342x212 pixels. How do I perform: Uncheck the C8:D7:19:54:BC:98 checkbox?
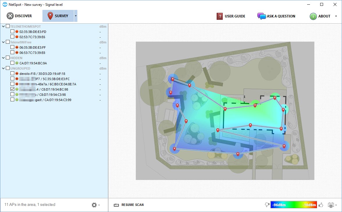coord(13,89)
